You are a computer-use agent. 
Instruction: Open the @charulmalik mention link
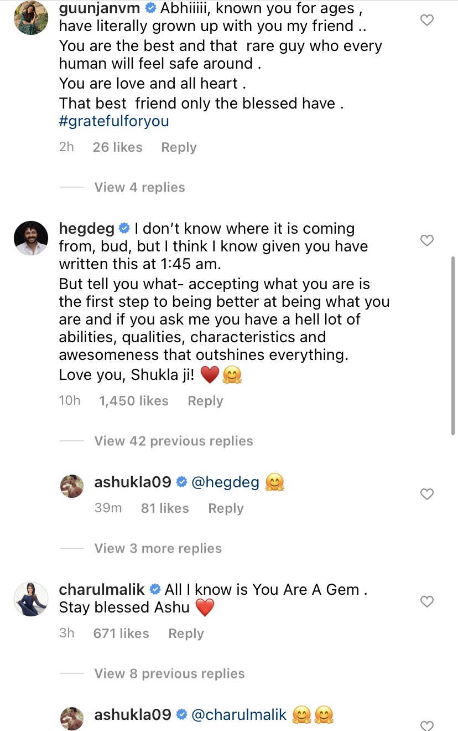coord(239,715)
